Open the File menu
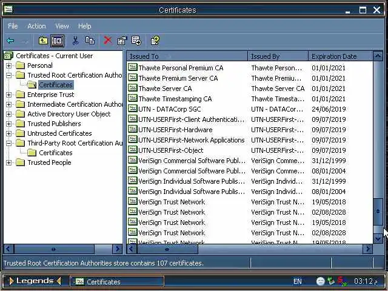 13,26
